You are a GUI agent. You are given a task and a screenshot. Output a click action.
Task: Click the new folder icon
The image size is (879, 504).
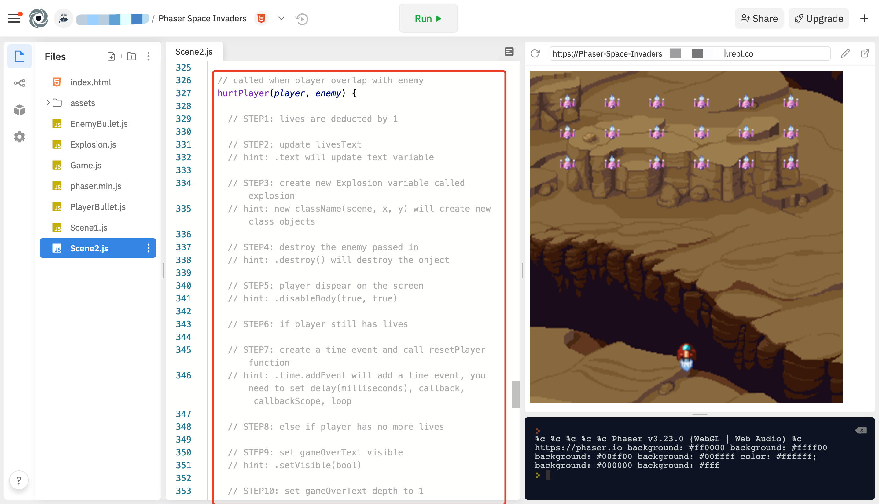[x=131, y=57]
